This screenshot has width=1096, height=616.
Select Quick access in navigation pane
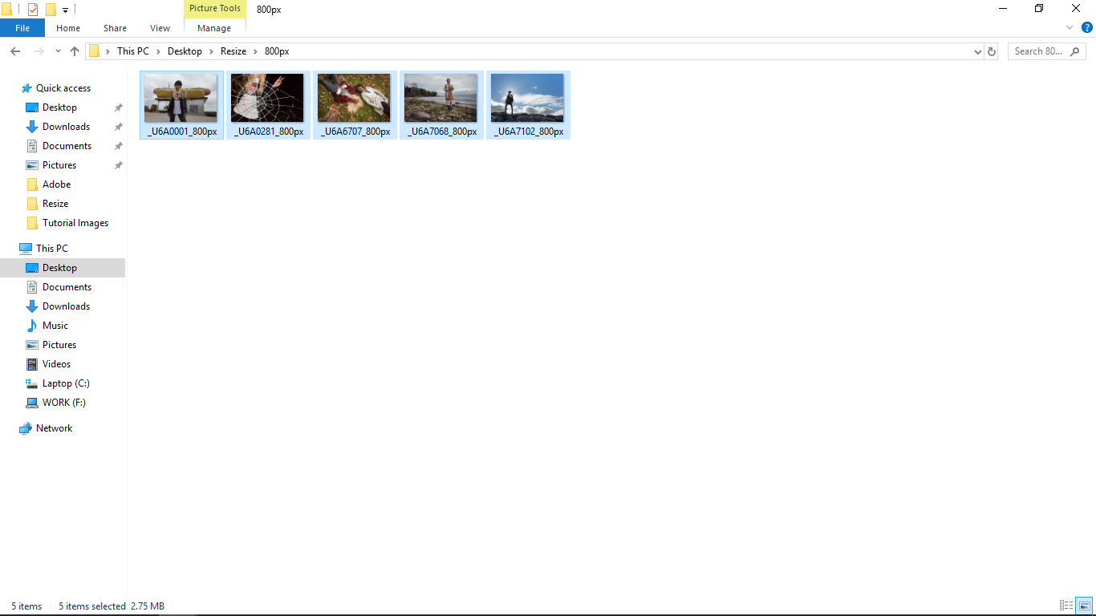pyautogui.click(x=63, y=88)
